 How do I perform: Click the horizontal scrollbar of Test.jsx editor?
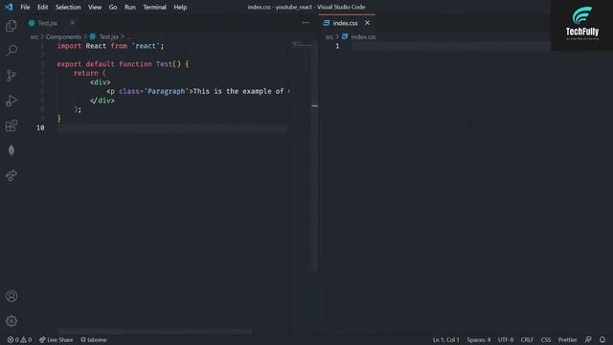click(x=154, y=332)
